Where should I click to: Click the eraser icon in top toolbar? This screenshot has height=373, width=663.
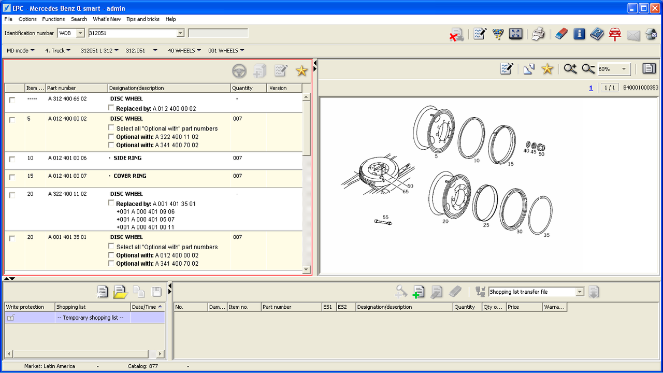(x=561, y=34)
